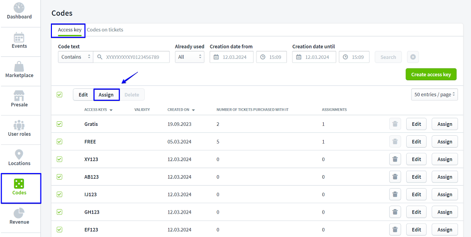Switch to Codes on tickets tab

click(105, 30)
